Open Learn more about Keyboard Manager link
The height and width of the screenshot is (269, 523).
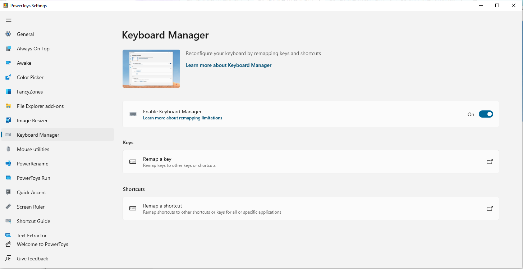click(x=229, y=65)
